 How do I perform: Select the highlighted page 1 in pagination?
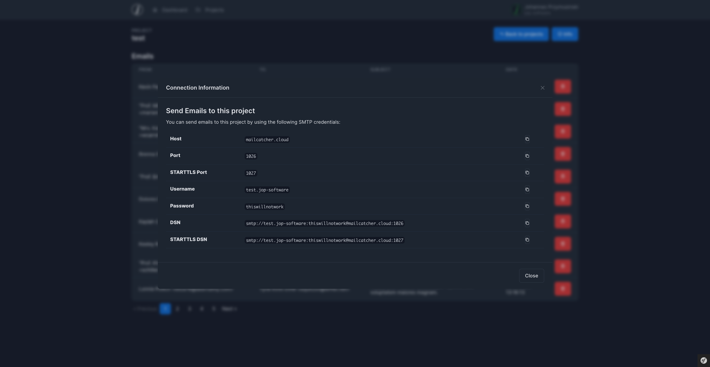point(165,308)
